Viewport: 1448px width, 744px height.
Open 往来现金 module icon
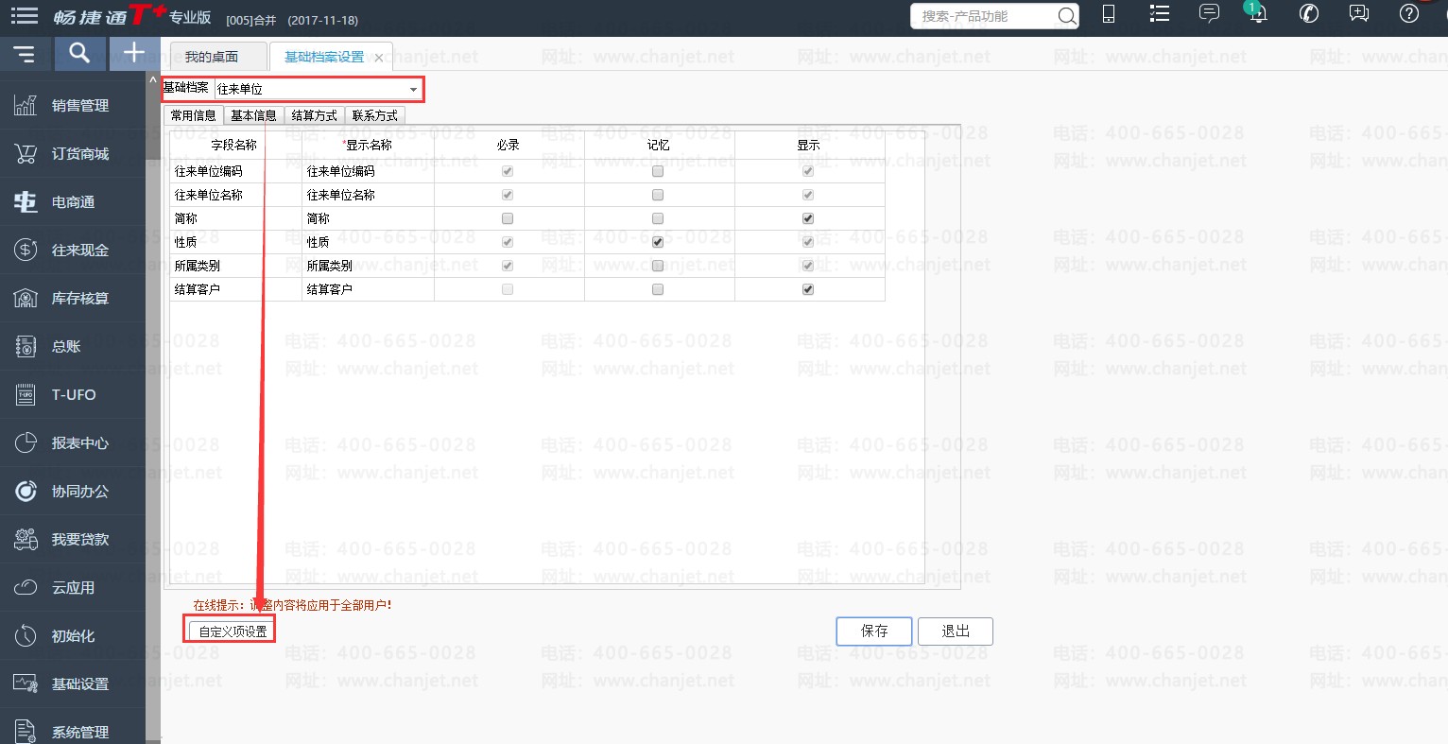coord(26,250)
